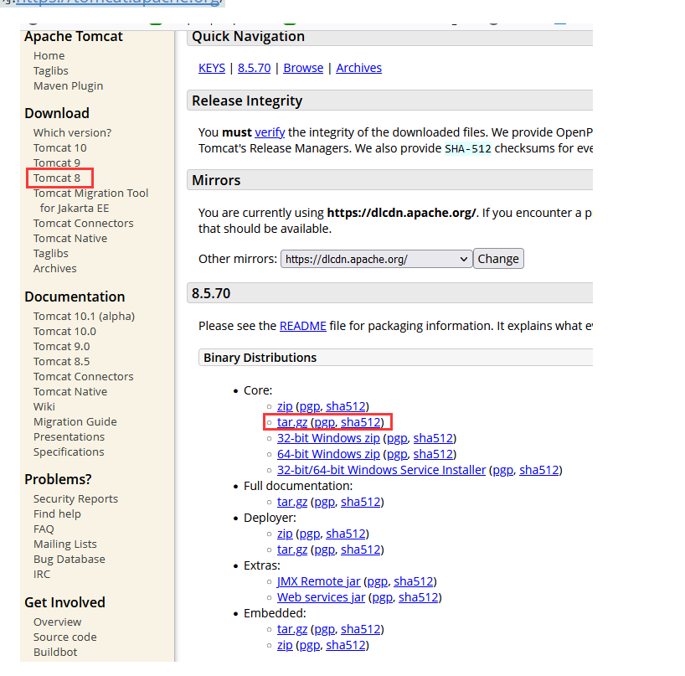The image size is (685, 676).
Task: Download the Web services jar
Action: coord(321,597)
